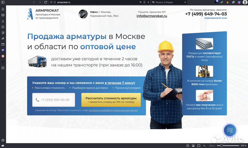Open the personal data consent link
Image resolution: width=248 pixels, height=148 pixels.
pyautogui.click(x=113, y=110)
